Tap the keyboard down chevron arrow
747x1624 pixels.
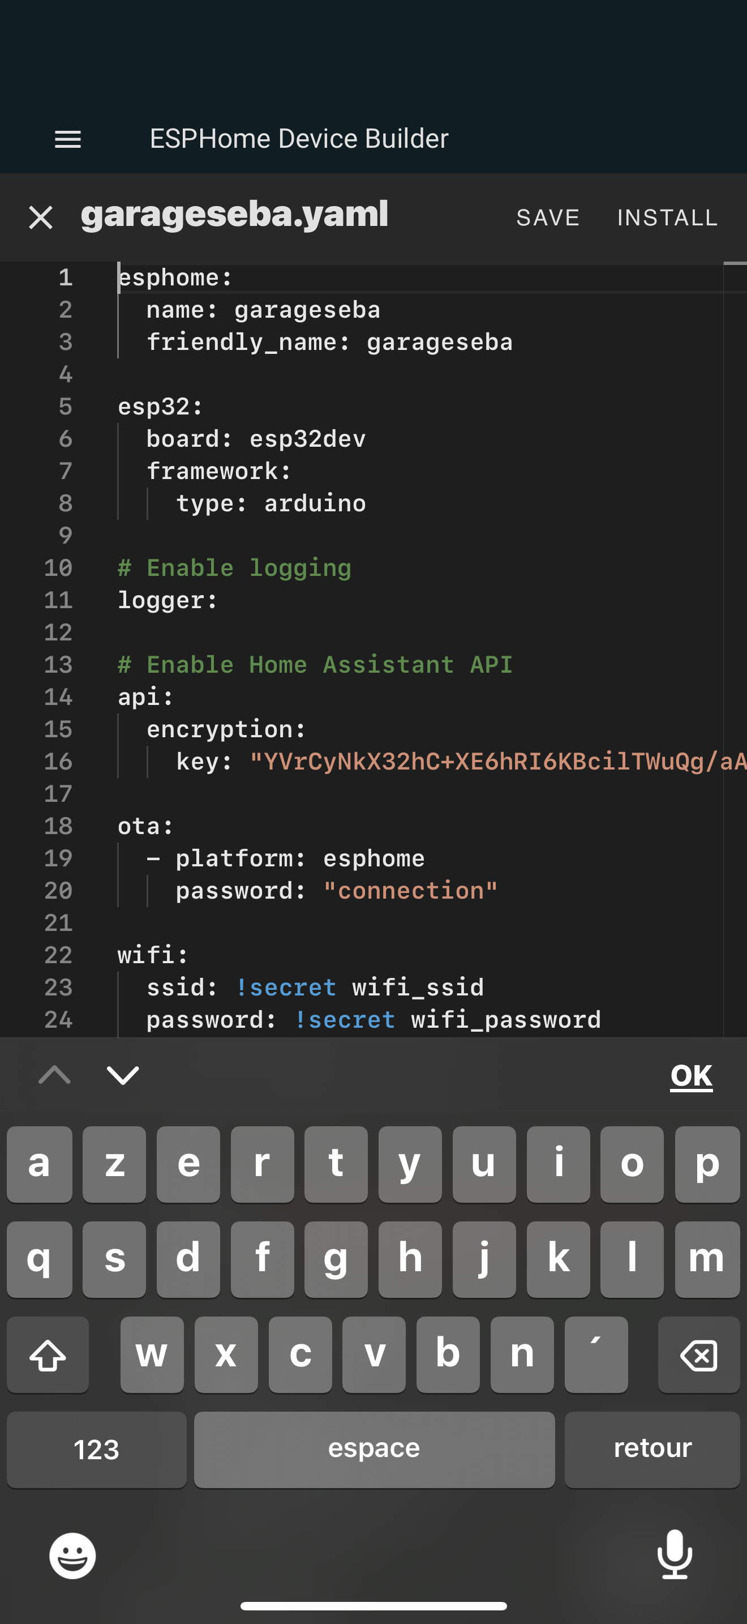(x=123, y=1075)
